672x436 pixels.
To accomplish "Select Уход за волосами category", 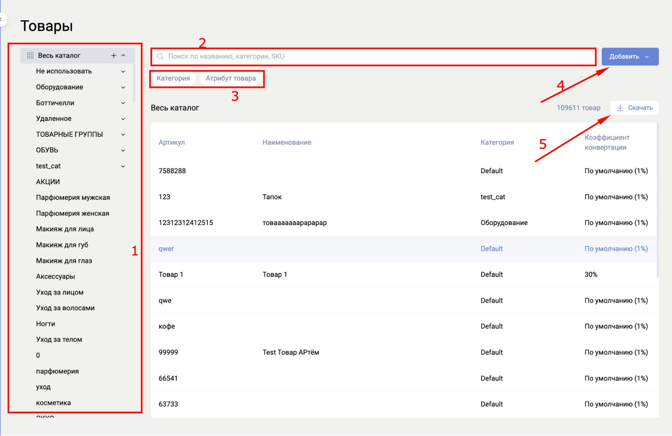I will pyautogui.click(x=65, y=308).
